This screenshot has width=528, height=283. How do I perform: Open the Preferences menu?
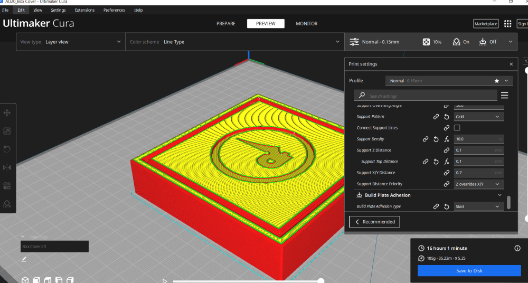tap(114, 10)
